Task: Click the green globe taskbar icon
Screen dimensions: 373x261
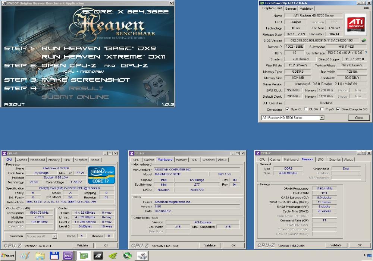Action: (128, 256)
